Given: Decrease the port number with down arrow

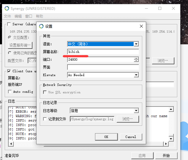Looking at the screenshot, I should tap(136, 61).
